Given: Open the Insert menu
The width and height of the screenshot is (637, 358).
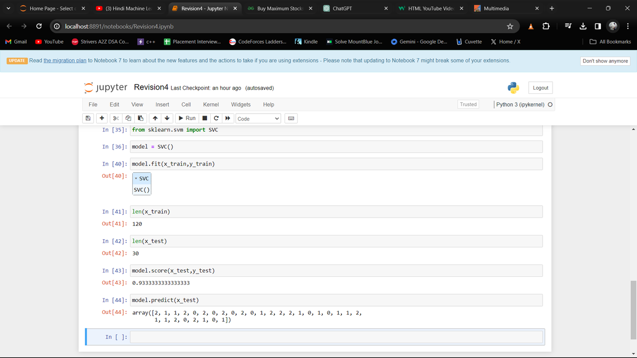Looking at the screenshot, I should [x=162, y=104].
